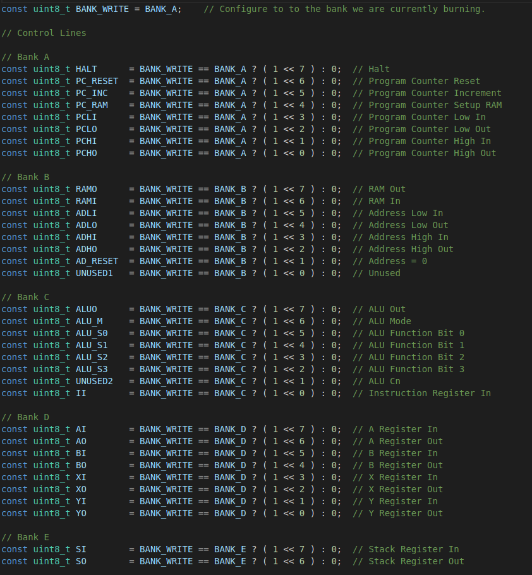Click the PC_INC variable name
The image size is (532, 575).
click(x=92, y=93)
